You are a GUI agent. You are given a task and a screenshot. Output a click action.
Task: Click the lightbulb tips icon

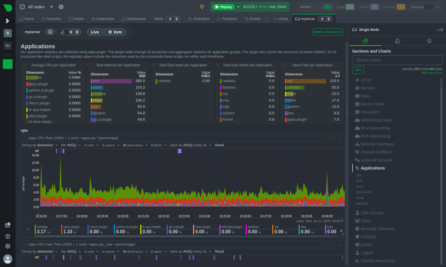(x=202, y=7)
